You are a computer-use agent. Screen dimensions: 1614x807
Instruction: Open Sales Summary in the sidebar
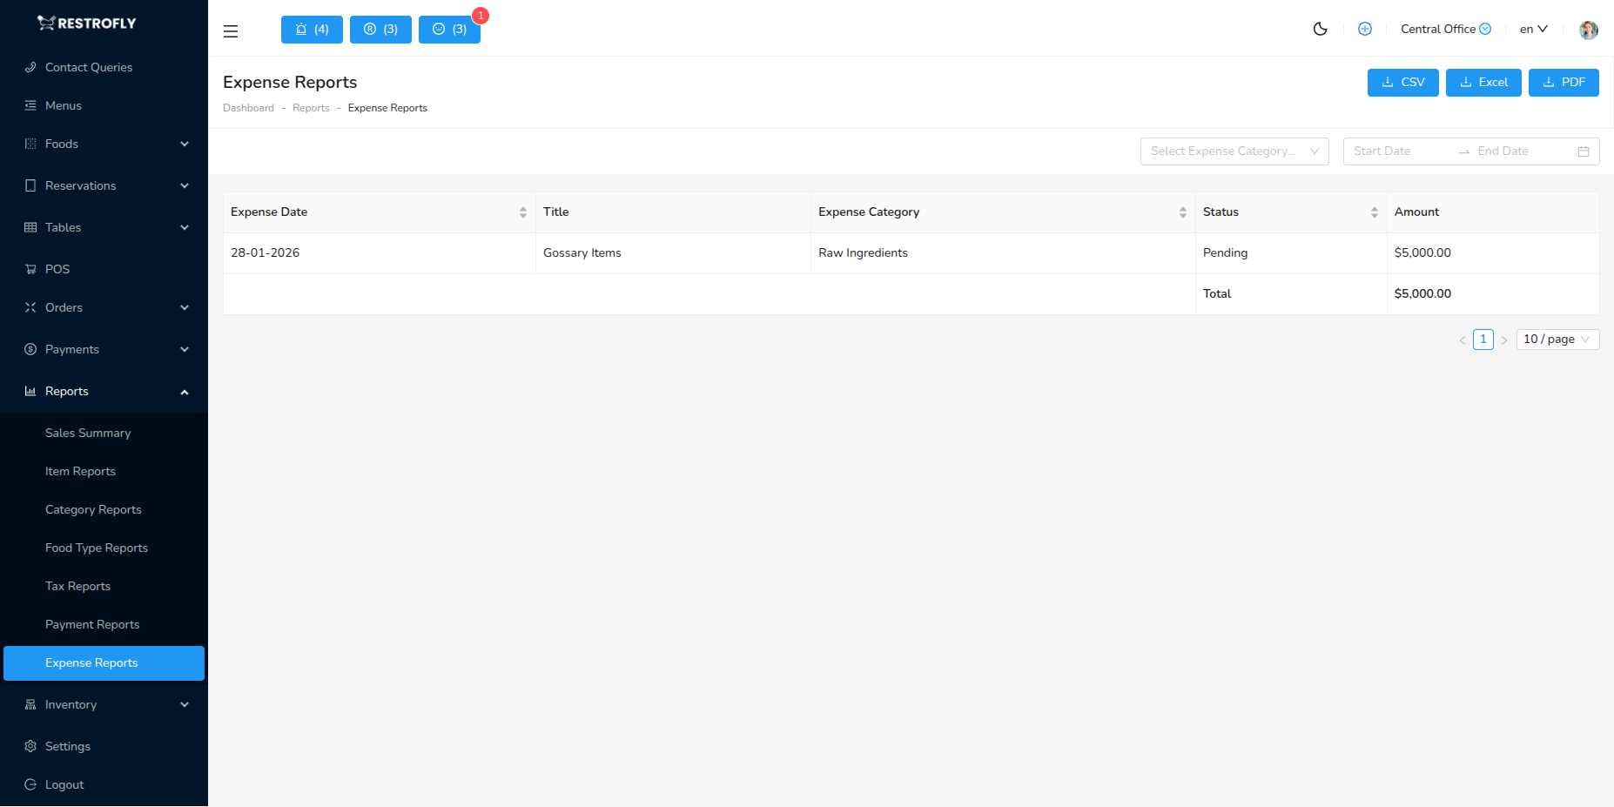[x=88, y=433]
